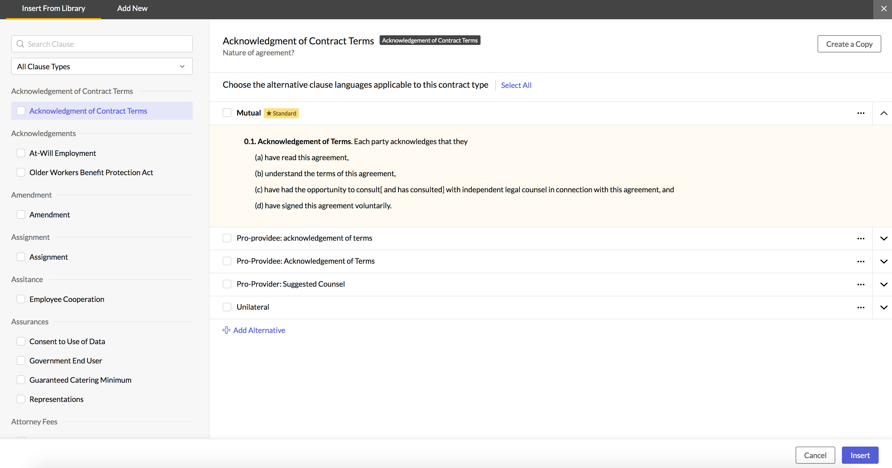
Task: Select the Insert From Library tab
Action: coord(53,8)
